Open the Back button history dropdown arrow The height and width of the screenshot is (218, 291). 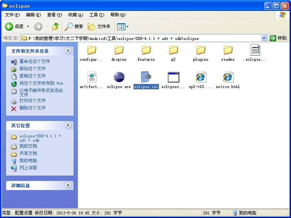point(28,26)
